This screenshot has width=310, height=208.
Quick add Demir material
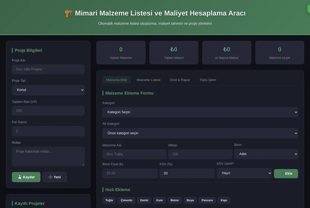[x=144, y=200]
